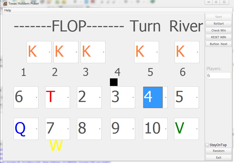Open the dropdown showing the red T card
This screenshot has width=234, height=163.
tap(68, 98)
